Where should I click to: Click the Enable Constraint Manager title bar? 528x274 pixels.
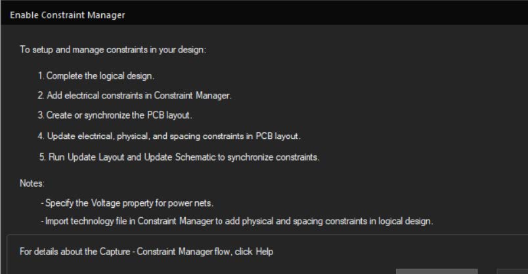point(264,15)
